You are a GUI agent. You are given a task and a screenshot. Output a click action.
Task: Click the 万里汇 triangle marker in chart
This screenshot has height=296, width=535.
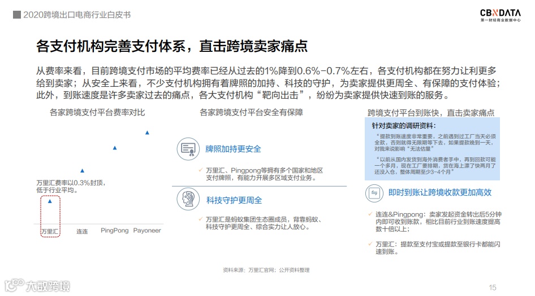50,201
